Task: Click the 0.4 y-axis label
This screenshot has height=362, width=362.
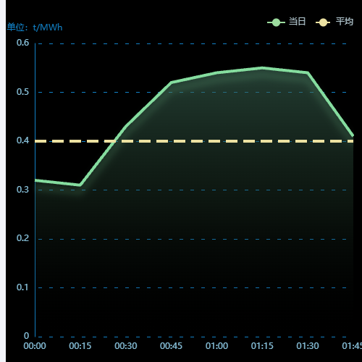Action: click(x=22, y=140)
